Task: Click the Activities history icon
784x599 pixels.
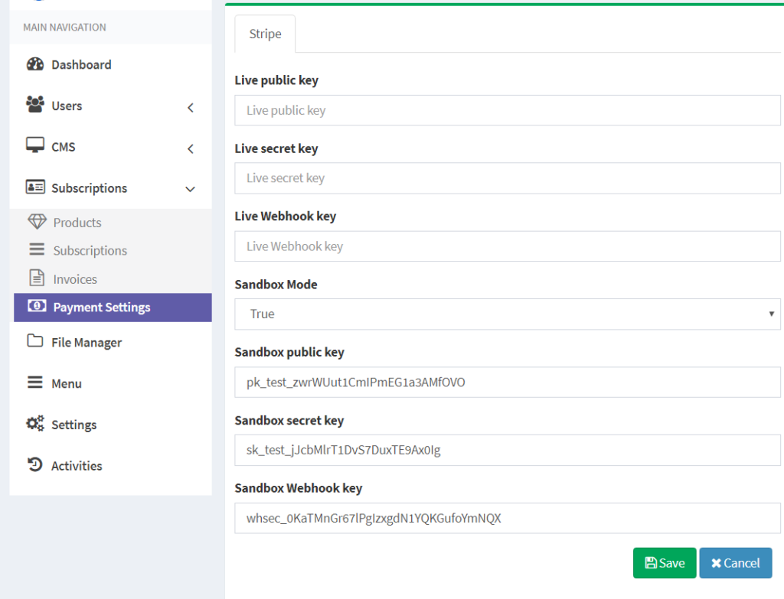Action: click(x=35, y=465)
